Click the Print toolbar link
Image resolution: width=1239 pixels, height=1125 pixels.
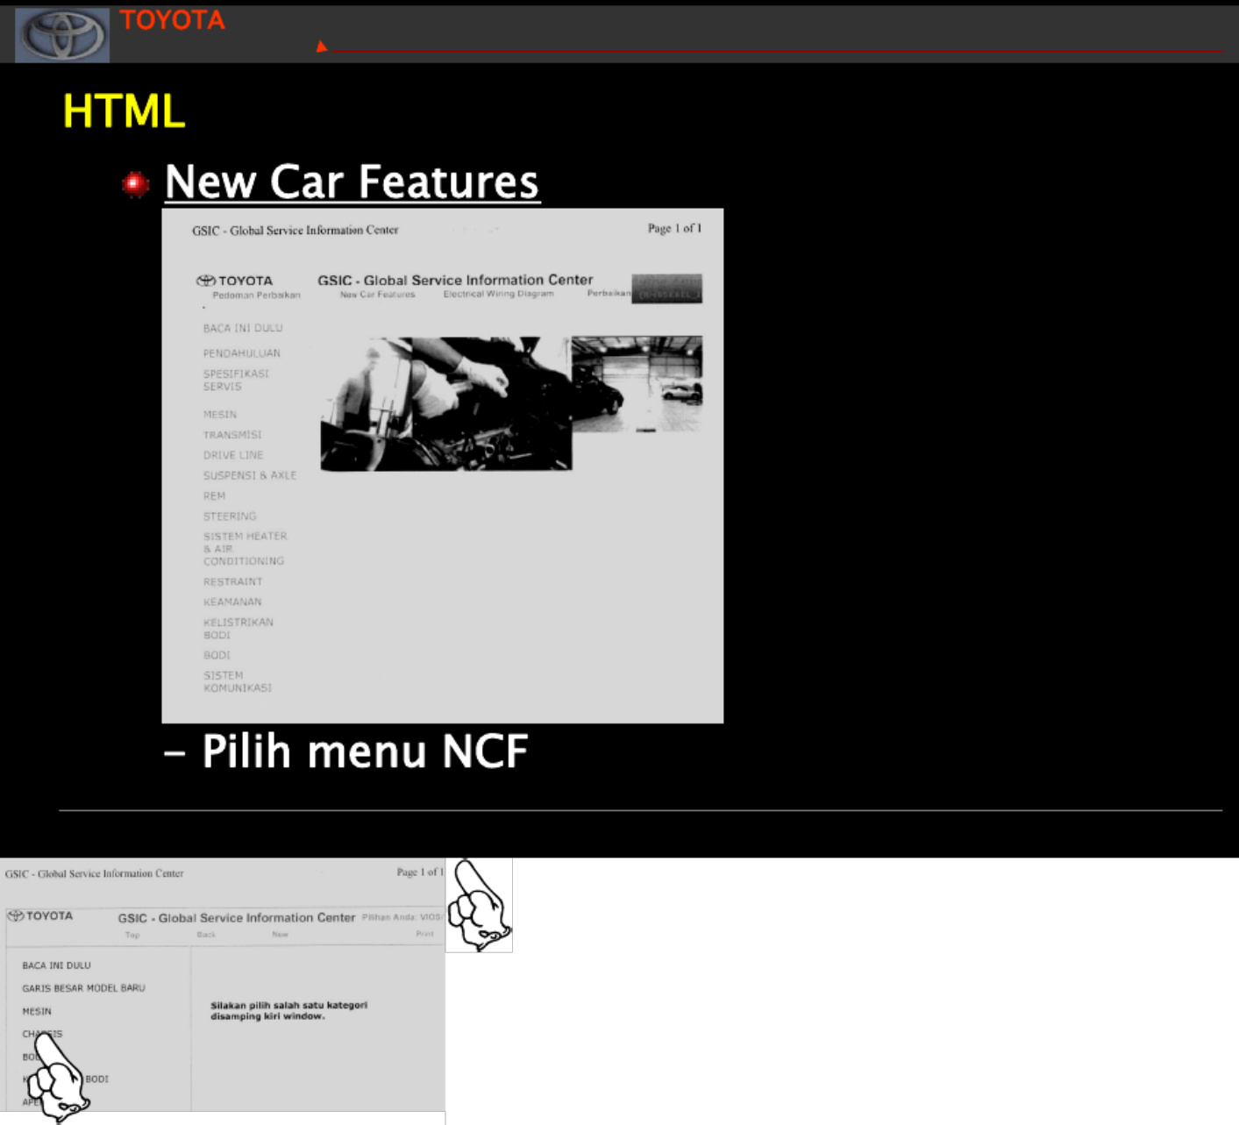tap(425, 934)
